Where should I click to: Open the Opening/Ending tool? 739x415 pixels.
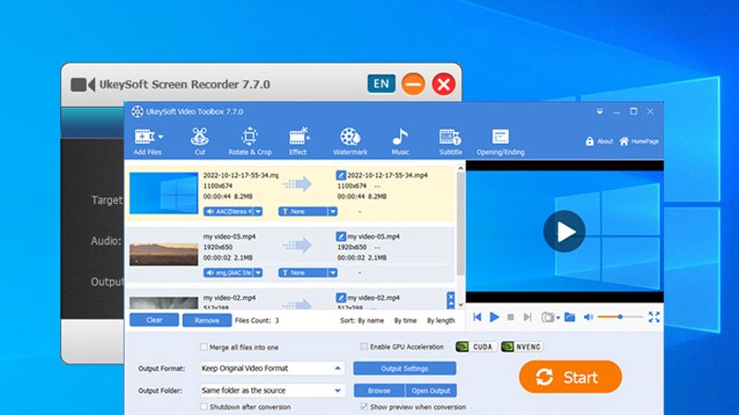tap(500, 141)
